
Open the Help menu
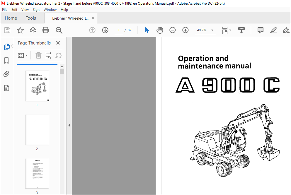click(x=64, y=10)
